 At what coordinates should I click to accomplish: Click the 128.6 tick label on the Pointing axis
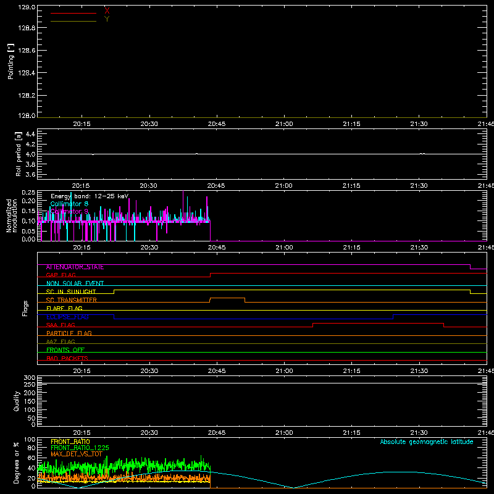click(27, 51)
